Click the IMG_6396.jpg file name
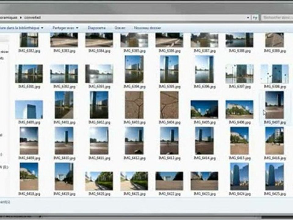Image resolution: width=293 pixels, height=220 pixels. click(x=204, y=86)
